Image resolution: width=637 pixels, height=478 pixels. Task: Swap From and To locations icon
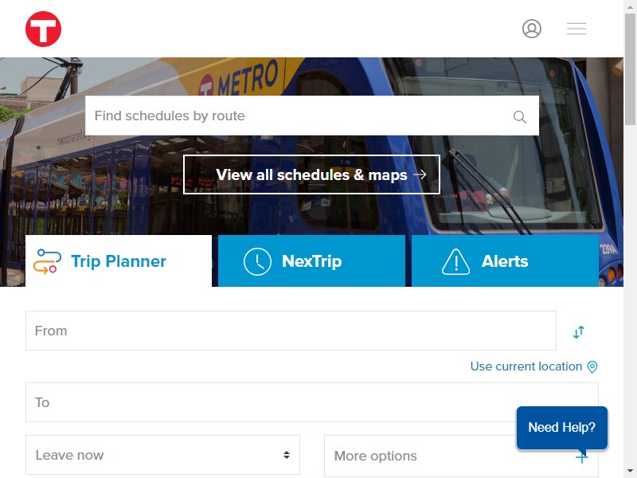click(579, 332)
